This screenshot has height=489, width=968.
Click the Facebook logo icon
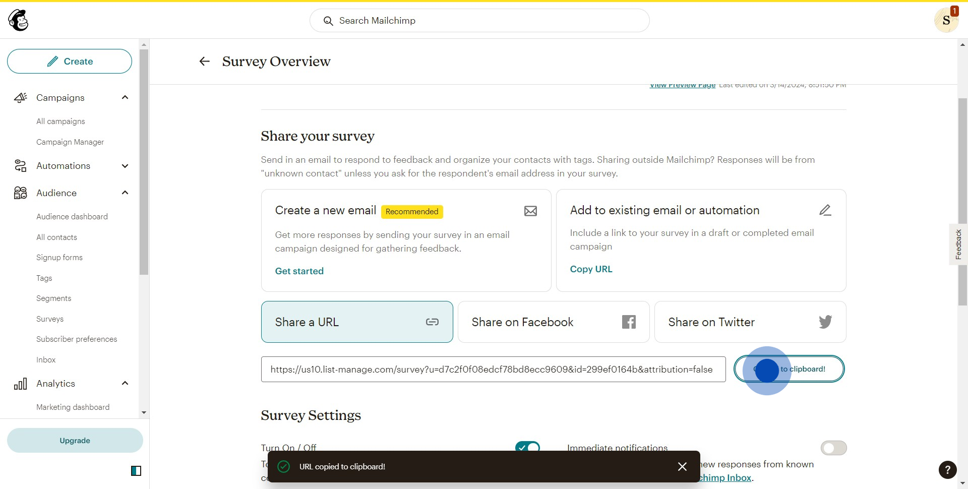[x=629, y=322]
